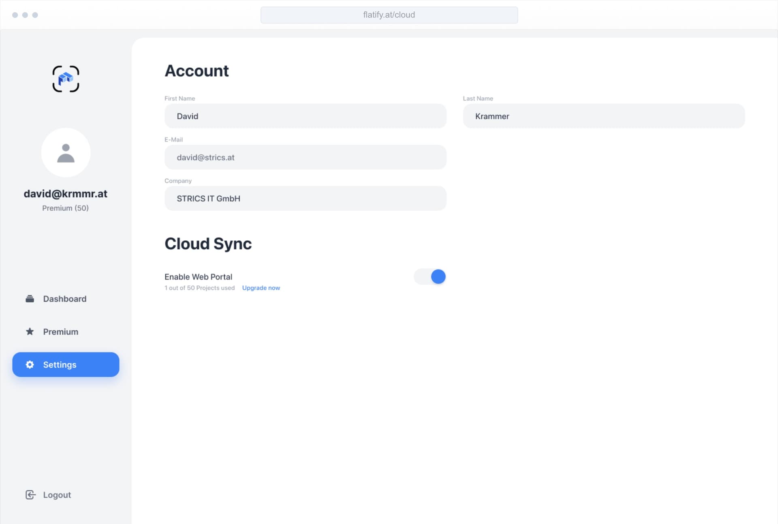Click the Flatify logo icon
Image resolution: width=778 pixels, height=524 pixels.
tap(66, 79)
